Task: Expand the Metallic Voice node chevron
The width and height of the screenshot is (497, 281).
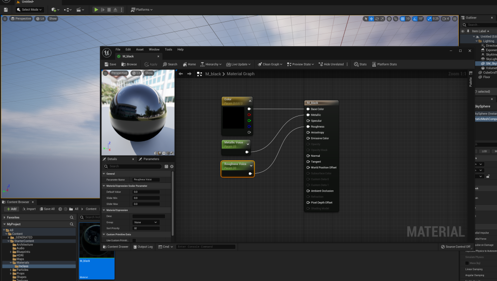Action: tap(248, 144)
